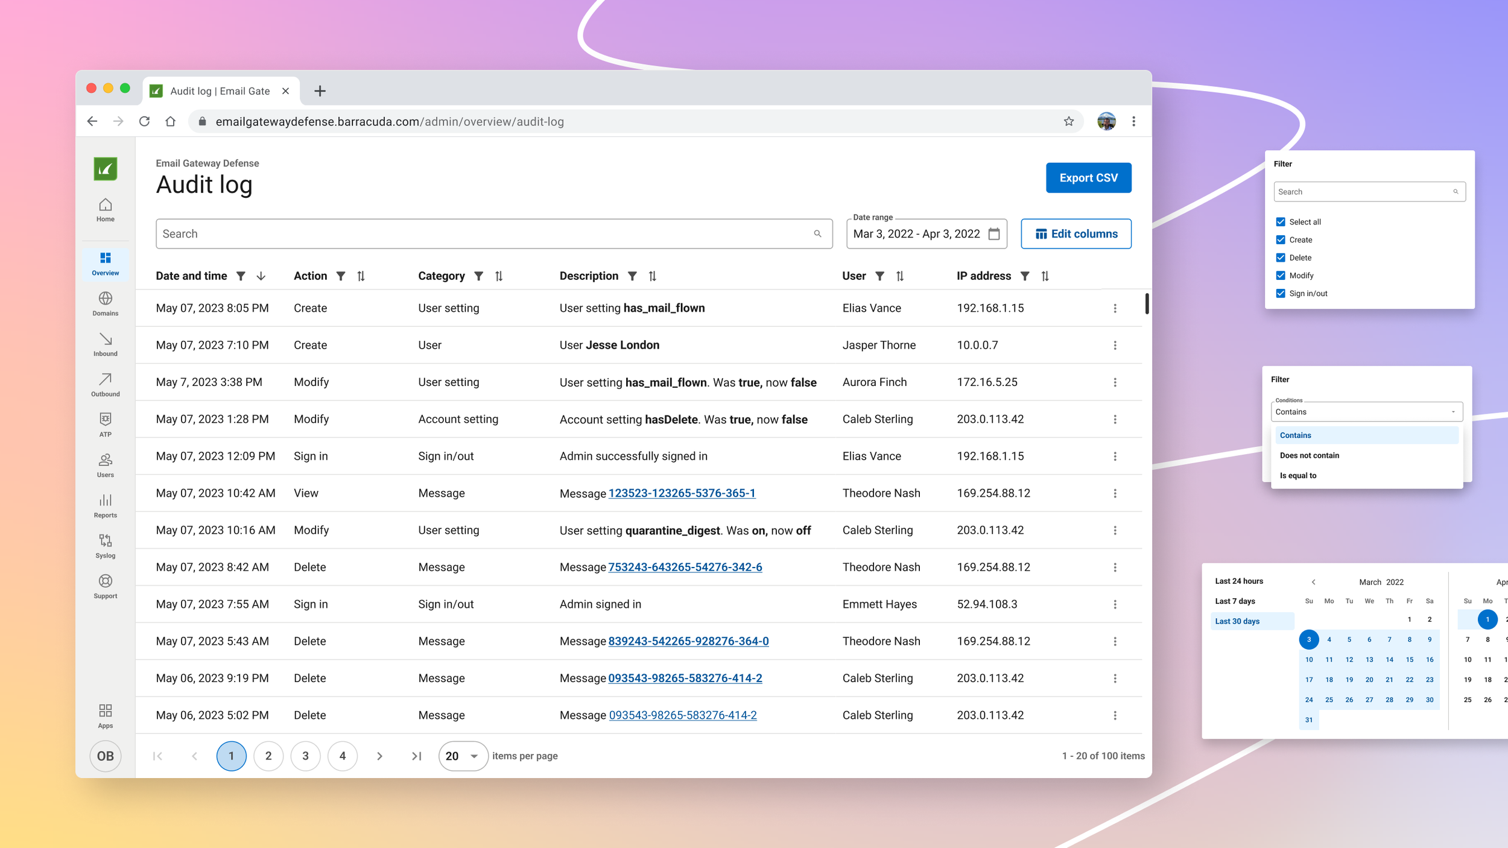Go to page 3 of results
1508x848 pixels.
(305, 756)
